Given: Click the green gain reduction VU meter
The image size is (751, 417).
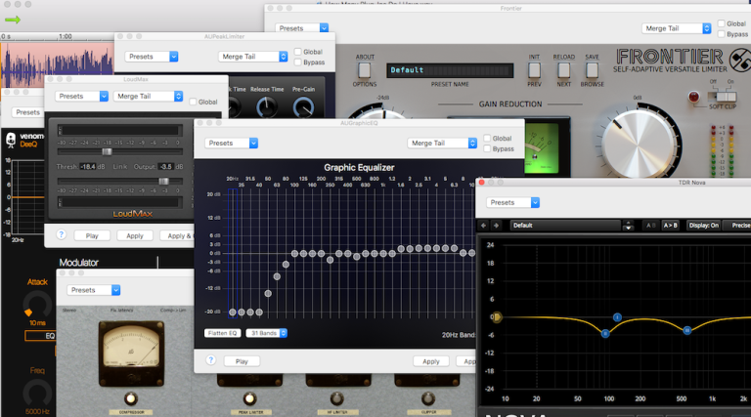Looking at the screenshot, I should (541, 148).
